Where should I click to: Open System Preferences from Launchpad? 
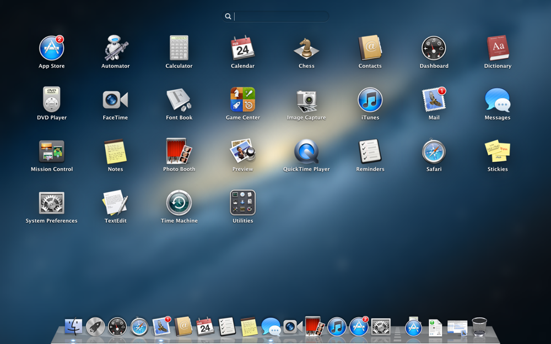pos(51,201)
